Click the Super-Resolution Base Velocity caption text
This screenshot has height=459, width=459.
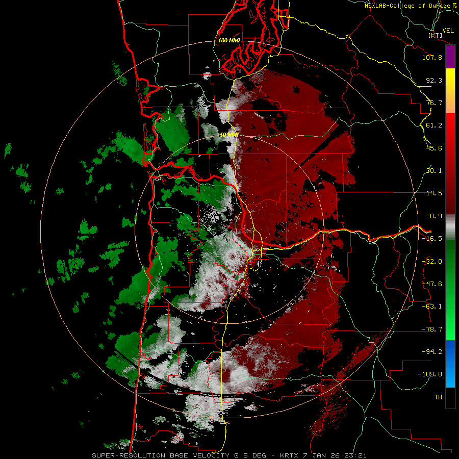tap(229, 455)
